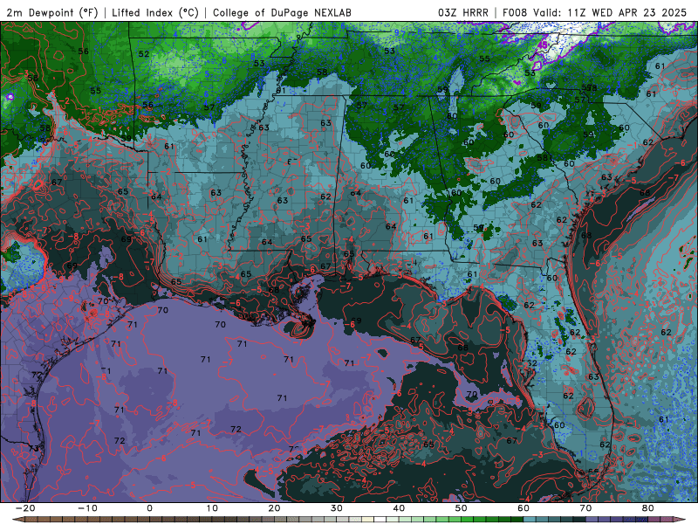Click the 80 label on the color scale
Screen dimensions: 698x524
[x=648, y=508]
